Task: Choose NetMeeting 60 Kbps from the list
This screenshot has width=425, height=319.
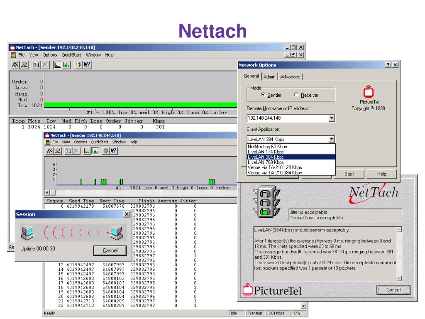Action: coord(291,147)
